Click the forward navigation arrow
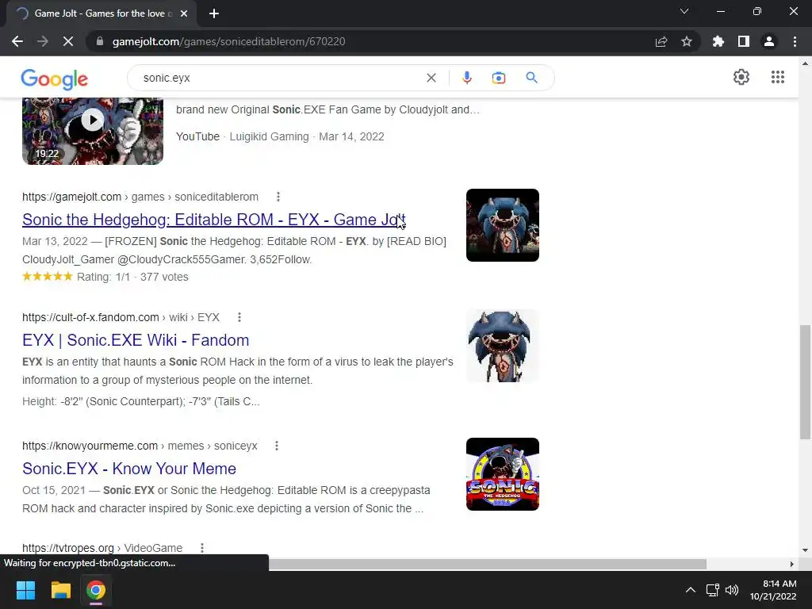Viewport: 812px width, 609px height. (x=43, y=41)
